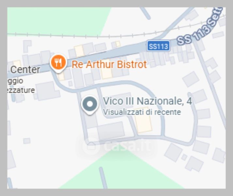Click the partial 'ggio' label under Center
The width and height of the screenshot is (233, 196).
pyautogui.click(x=15, y=81)
